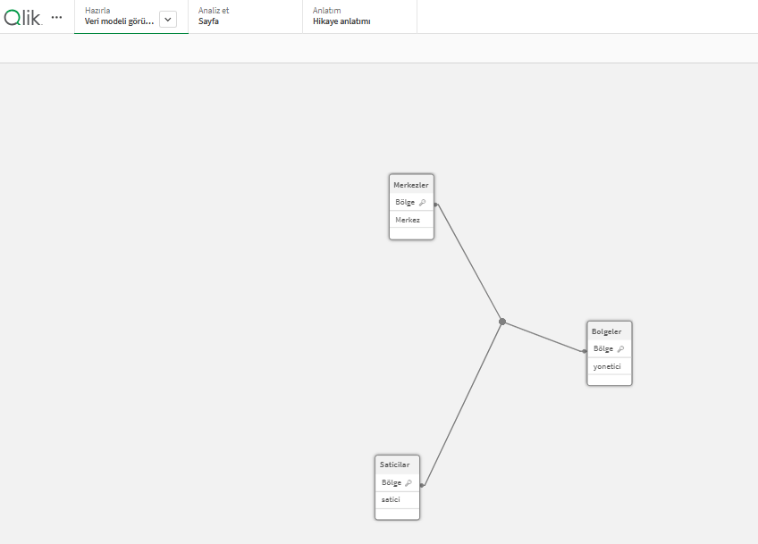Click connector dot beside Merkezler table
This screenshot has width=758, height=544.
[435, 205]
